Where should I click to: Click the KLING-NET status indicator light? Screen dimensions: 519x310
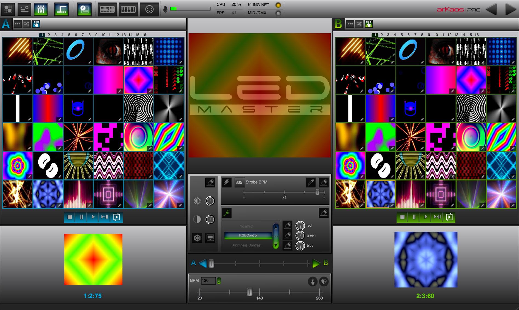click(x=278, y=5)
